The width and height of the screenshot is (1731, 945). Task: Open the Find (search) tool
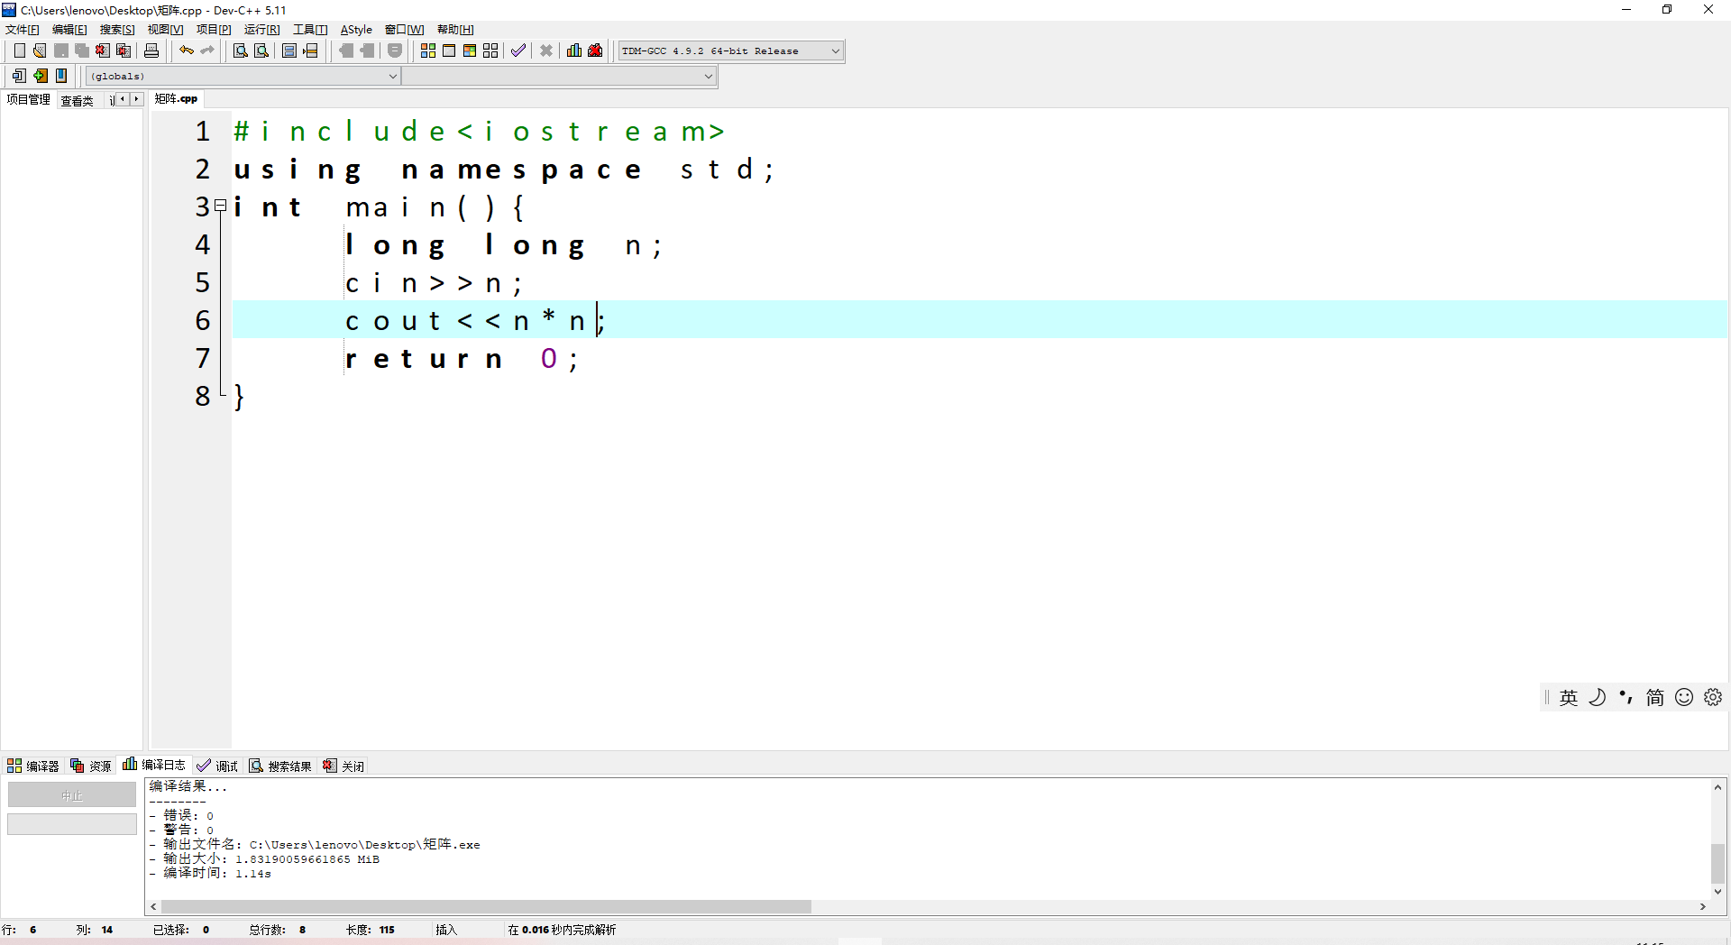pos(241,50)
